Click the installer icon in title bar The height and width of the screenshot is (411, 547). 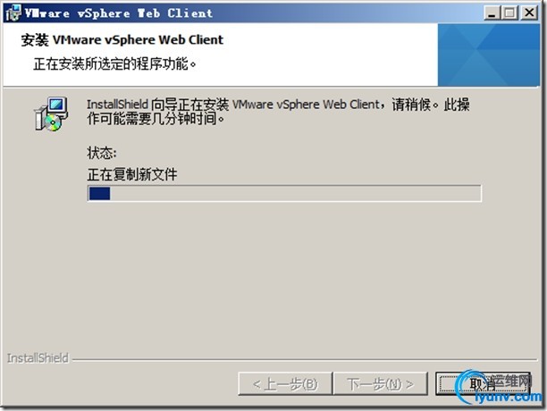(x=13, y=13)
